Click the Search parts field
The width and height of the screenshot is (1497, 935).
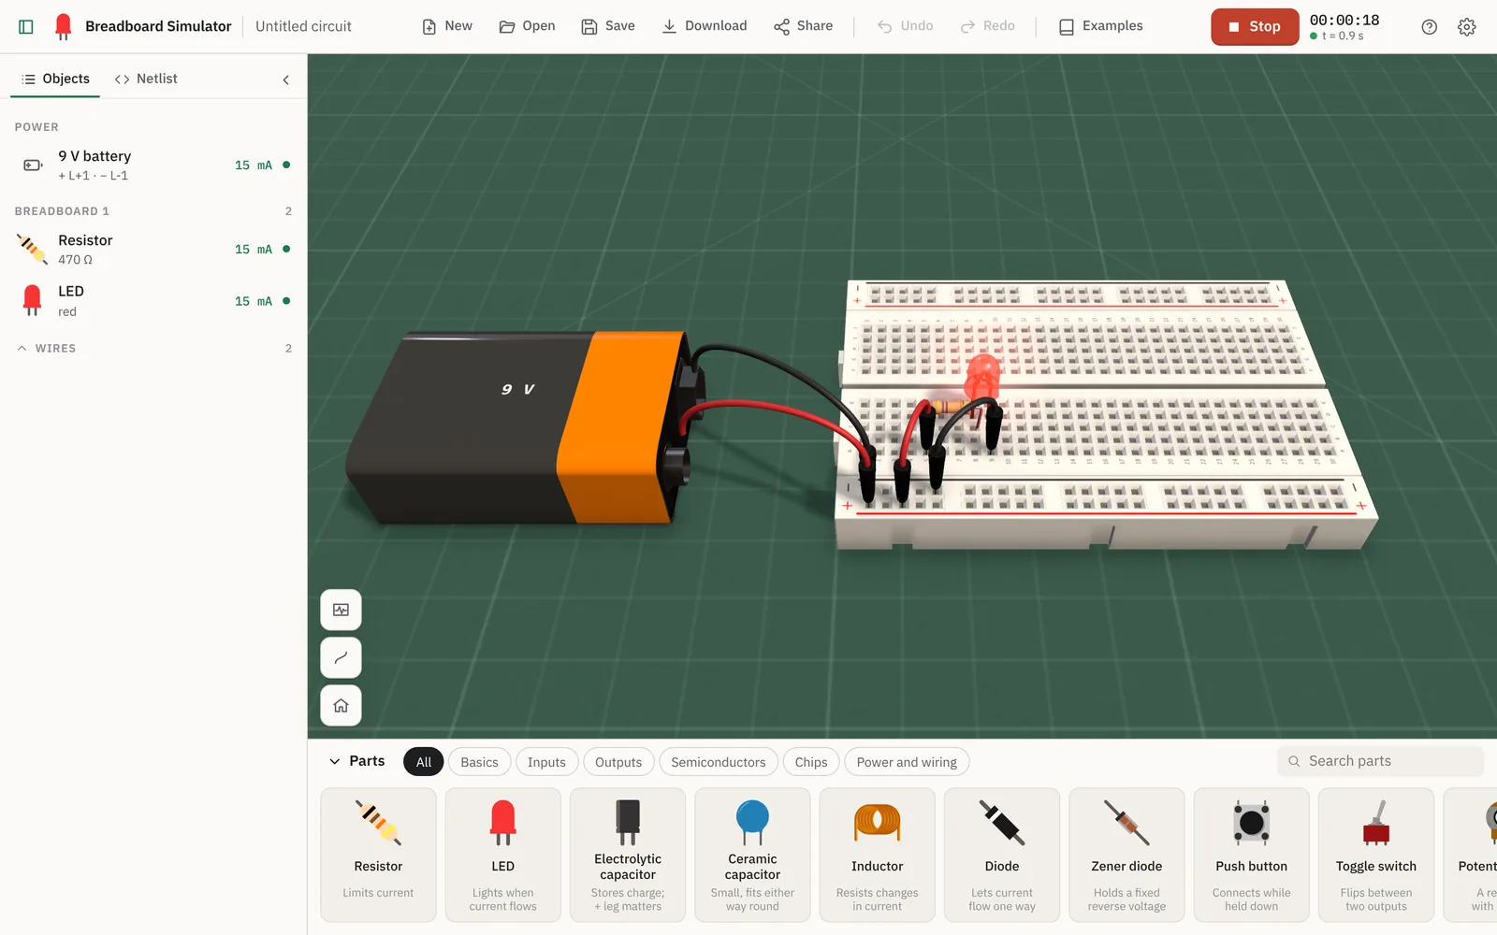pos(1380,761)
